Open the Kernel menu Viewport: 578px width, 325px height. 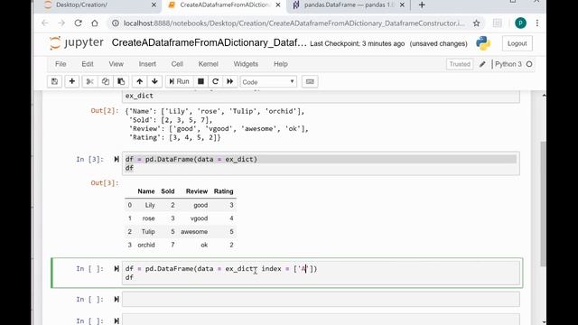point(209,64)
